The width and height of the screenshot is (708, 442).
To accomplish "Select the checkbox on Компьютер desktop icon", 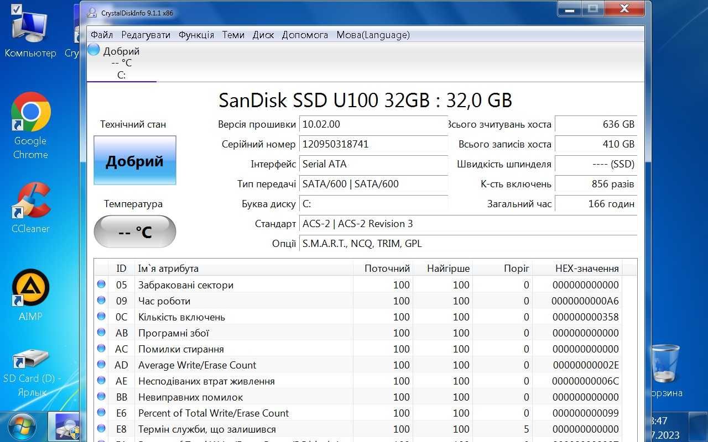I will 16,9.
